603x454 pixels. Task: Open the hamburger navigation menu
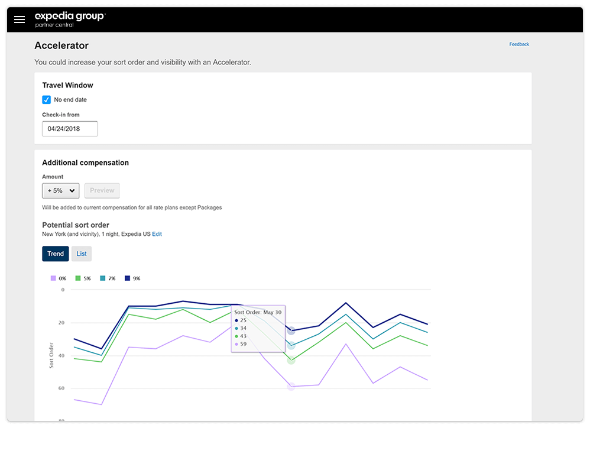(x=20, y=20)
